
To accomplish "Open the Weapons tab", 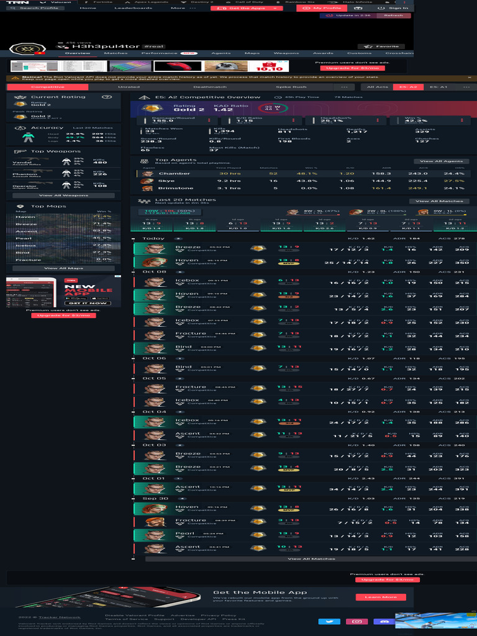I will (x=286, y=53).
